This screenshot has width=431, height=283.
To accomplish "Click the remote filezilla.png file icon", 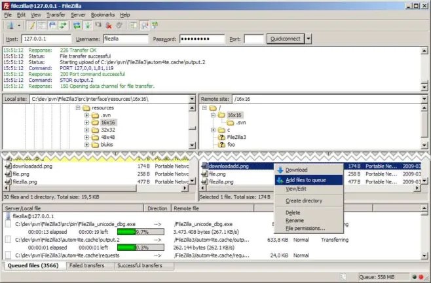I will pos(204,181).
